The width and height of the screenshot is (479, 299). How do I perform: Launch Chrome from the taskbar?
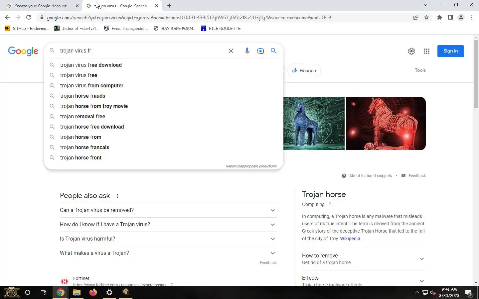61,292
